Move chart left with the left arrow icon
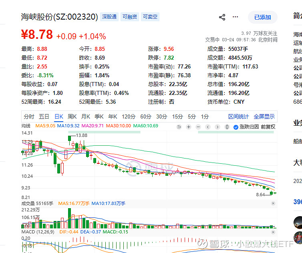 point(208,127)
